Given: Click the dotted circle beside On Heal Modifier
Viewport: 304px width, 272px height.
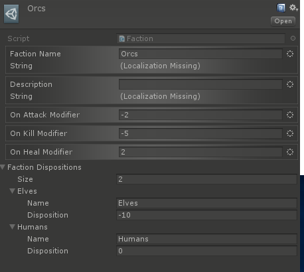Looking at the screenshot, I should coord(290,152).
